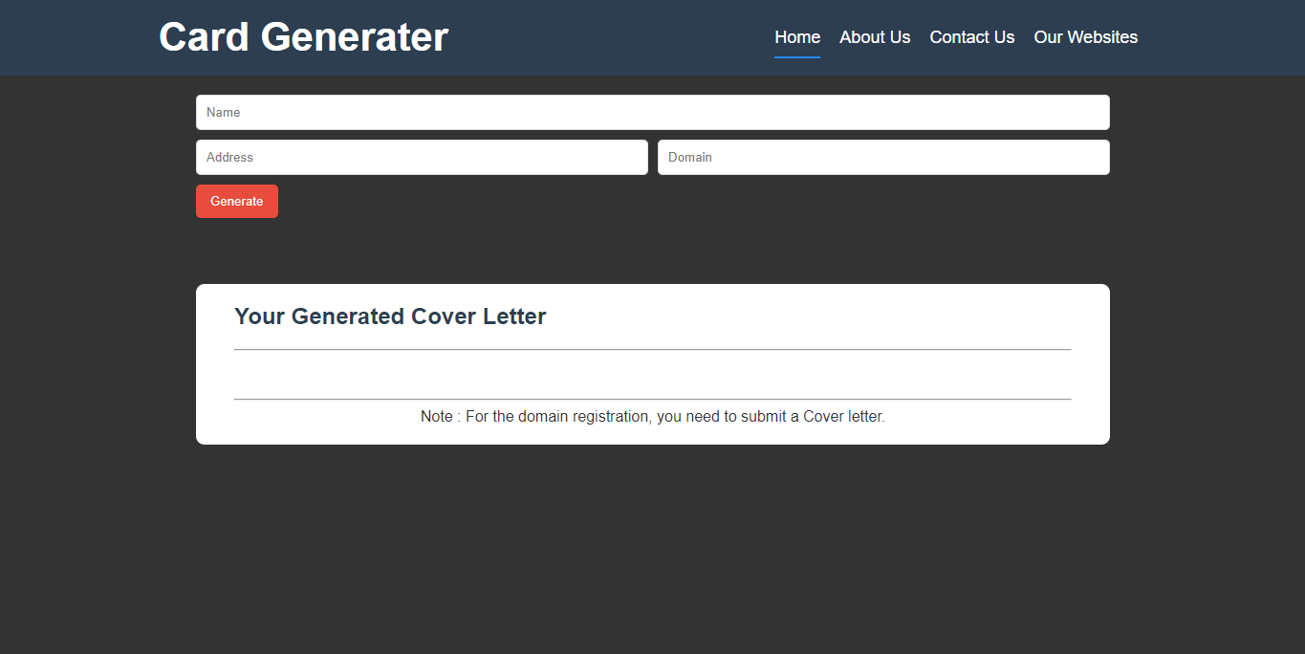This screenshot has height=654, width=1305.
Task: Click the navbar Contact Us link
Action: point(971,36)
